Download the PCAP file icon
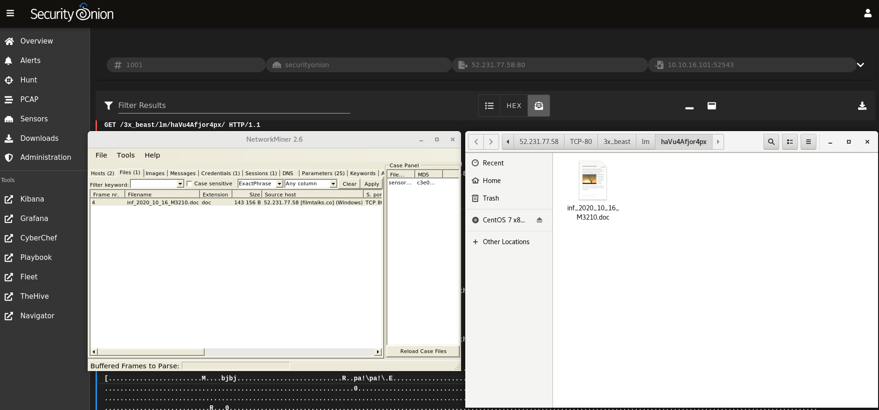 point(862,106)
